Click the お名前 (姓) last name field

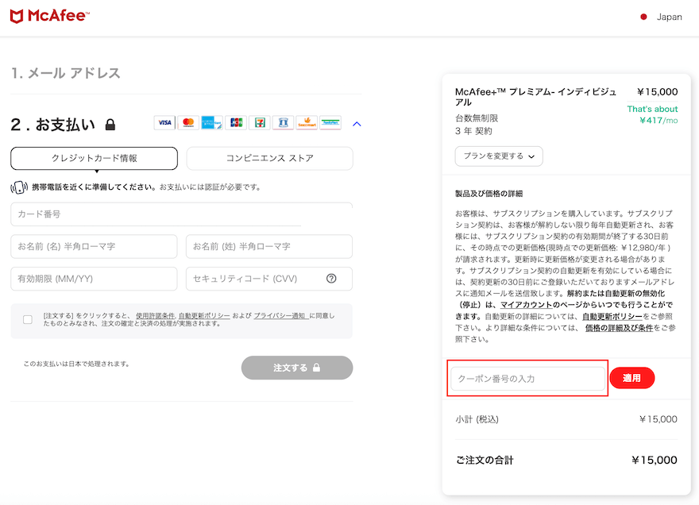pos(269,246)
